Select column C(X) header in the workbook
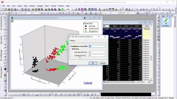The width and height of the screenshot is (177, 99). 126,26
